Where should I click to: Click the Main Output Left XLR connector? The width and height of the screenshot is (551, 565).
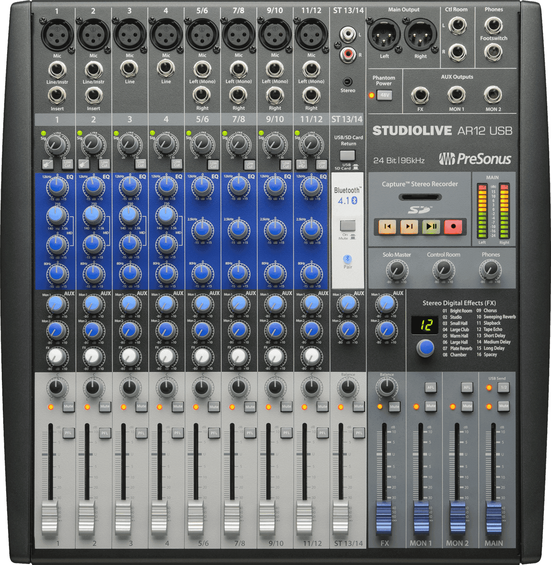point(384,35)
